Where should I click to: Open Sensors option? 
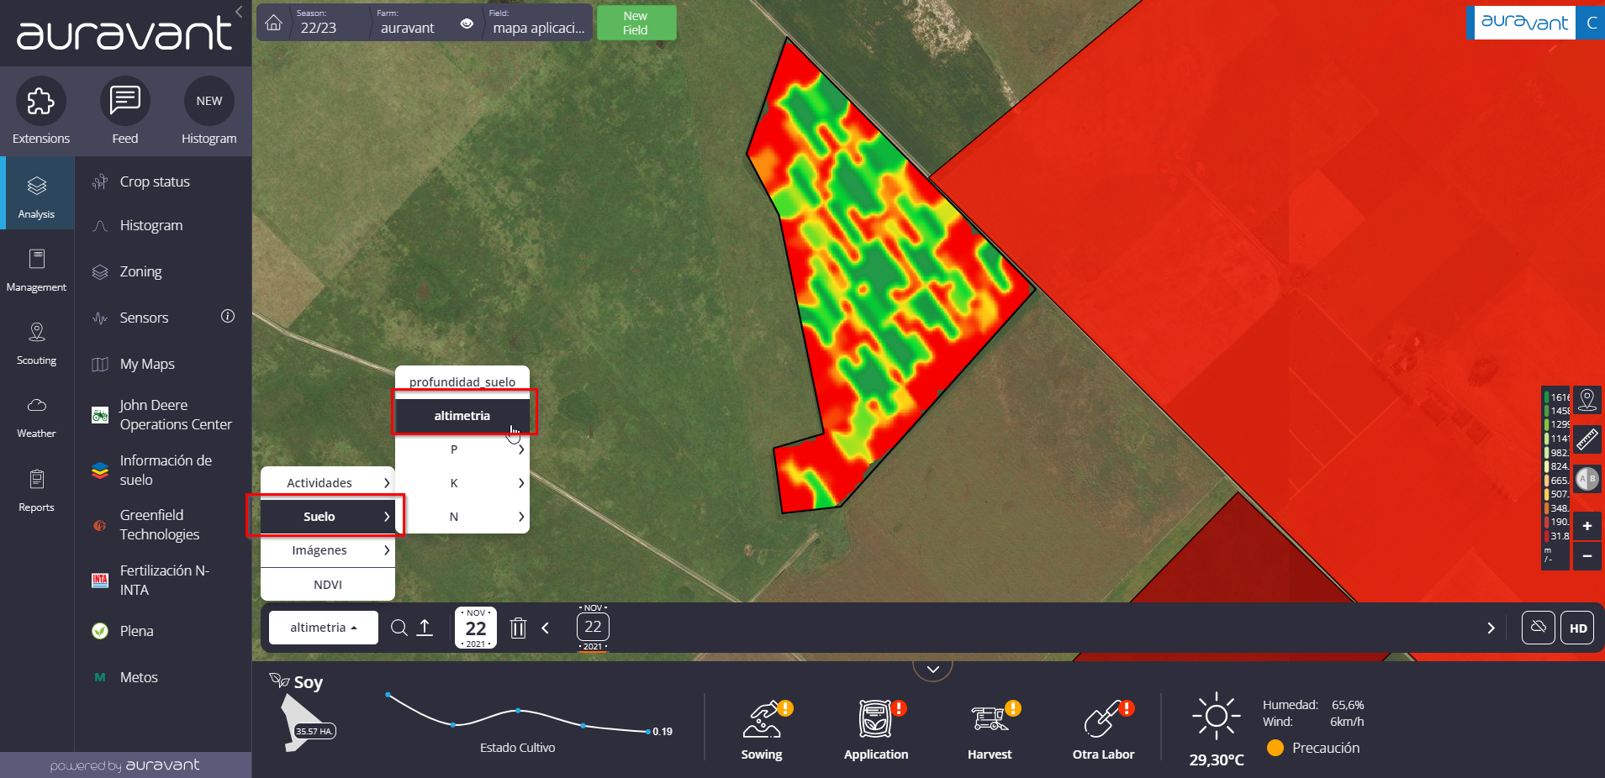pos(145,318)
